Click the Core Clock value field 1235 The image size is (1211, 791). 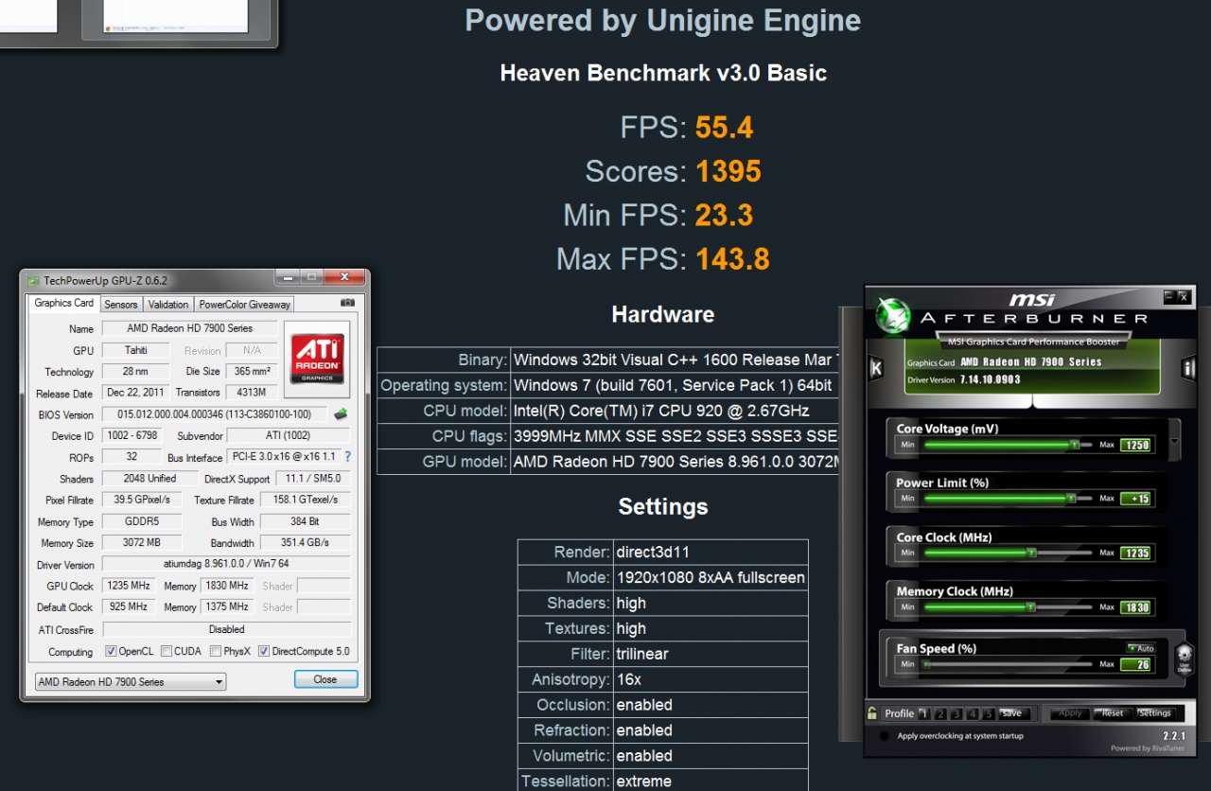[x=1136, y=554]
